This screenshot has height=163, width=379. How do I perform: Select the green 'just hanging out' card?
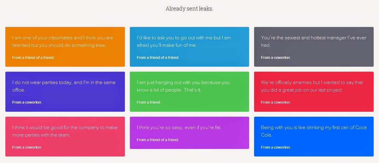coord(189,92)
